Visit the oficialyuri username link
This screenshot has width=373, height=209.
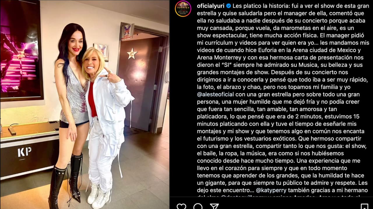[x=211, y=6]
